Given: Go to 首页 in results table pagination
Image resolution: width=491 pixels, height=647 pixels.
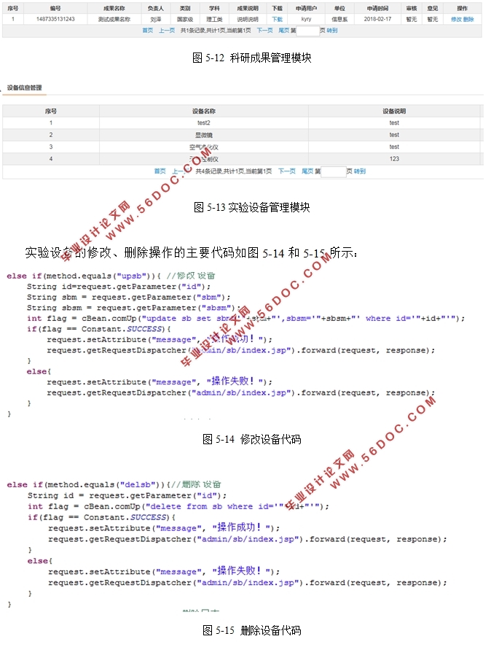Looking at the screenshot, I should (x=148, y=31).
